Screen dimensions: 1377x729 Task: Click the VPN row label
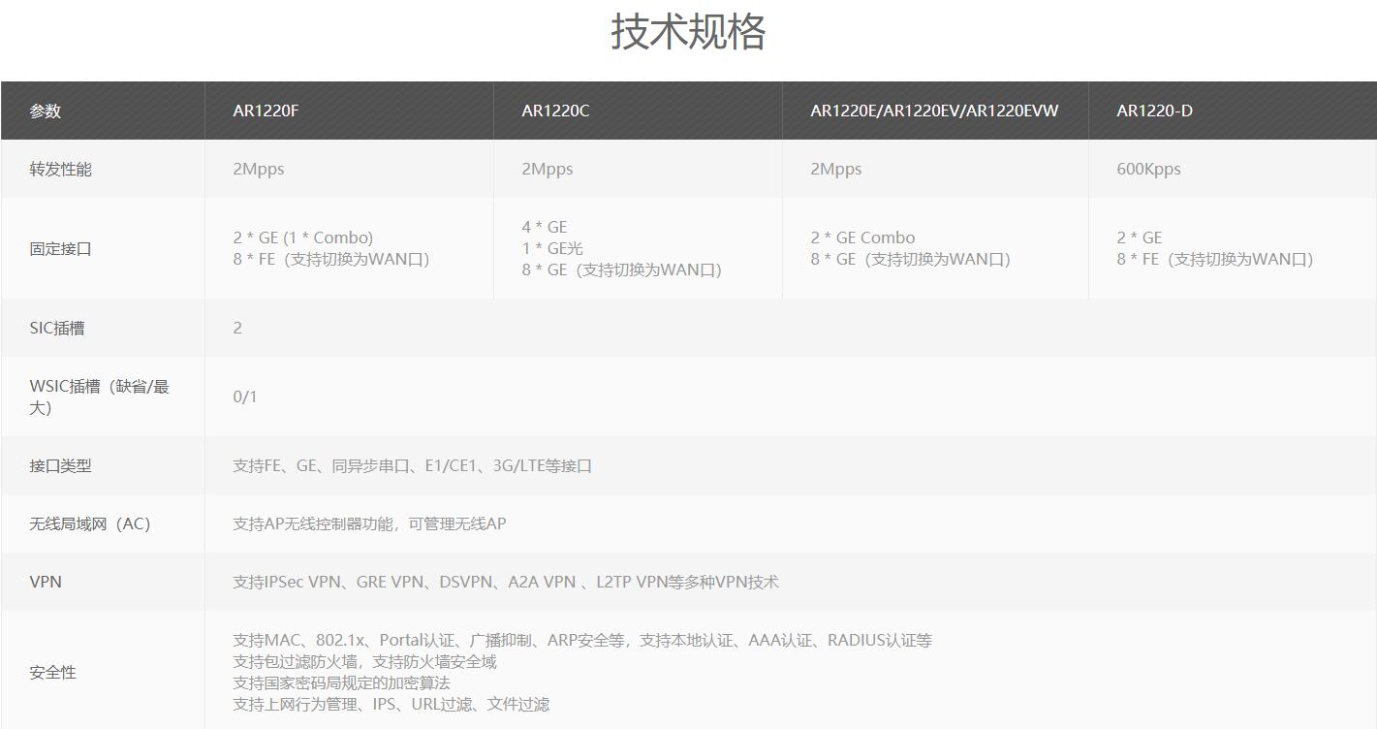(46, 582)
